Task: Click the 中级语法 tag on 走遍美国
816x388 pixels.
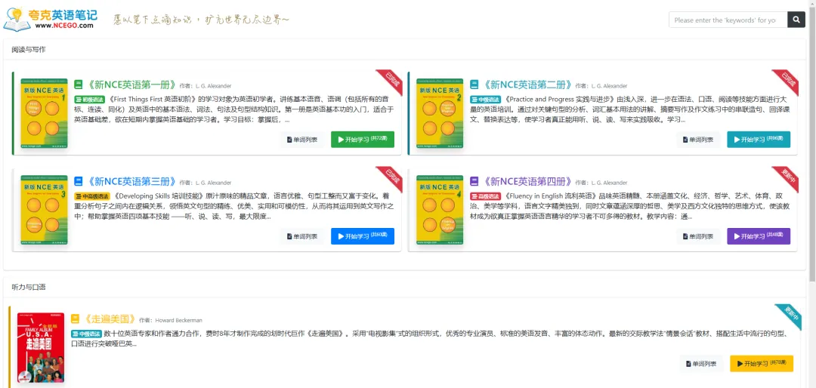Action: (x=86, y=334)
